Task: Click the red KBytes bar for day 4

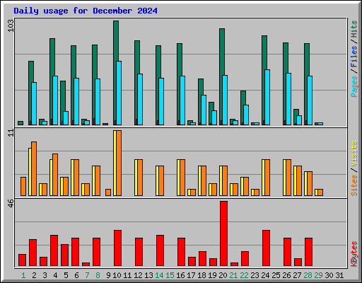Action: click(x=54, y=250)
